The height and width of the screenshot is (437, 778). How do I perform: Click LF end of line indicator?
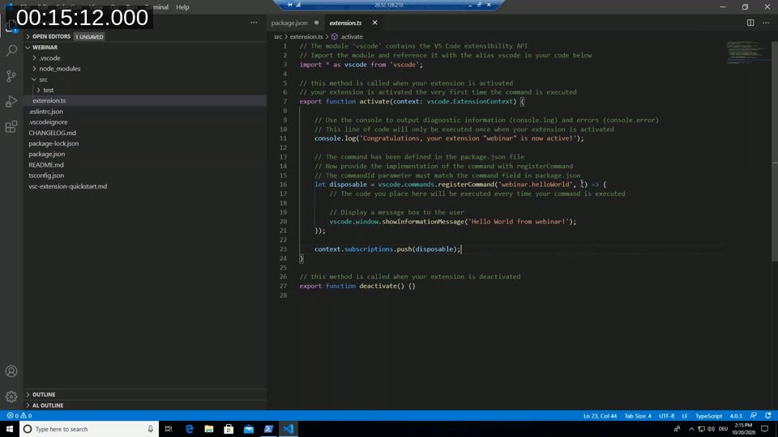[x=684, y=416]
